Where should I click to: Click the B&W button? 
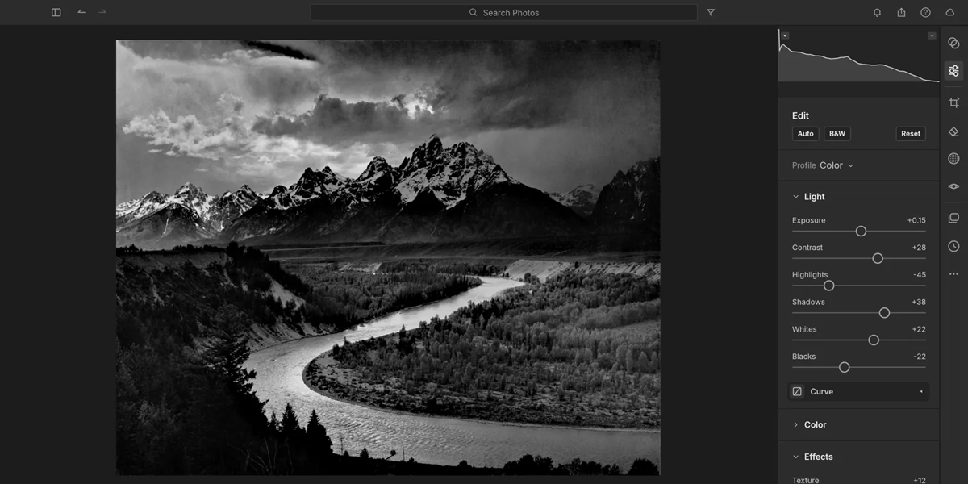[x=837, y=134]
